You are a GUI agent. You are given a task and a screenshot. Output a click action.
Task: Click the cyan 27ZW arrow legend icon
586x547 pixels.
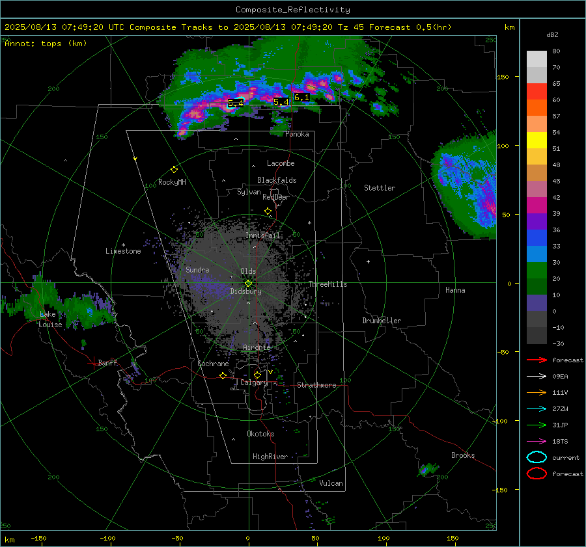(x=537, y=409)
